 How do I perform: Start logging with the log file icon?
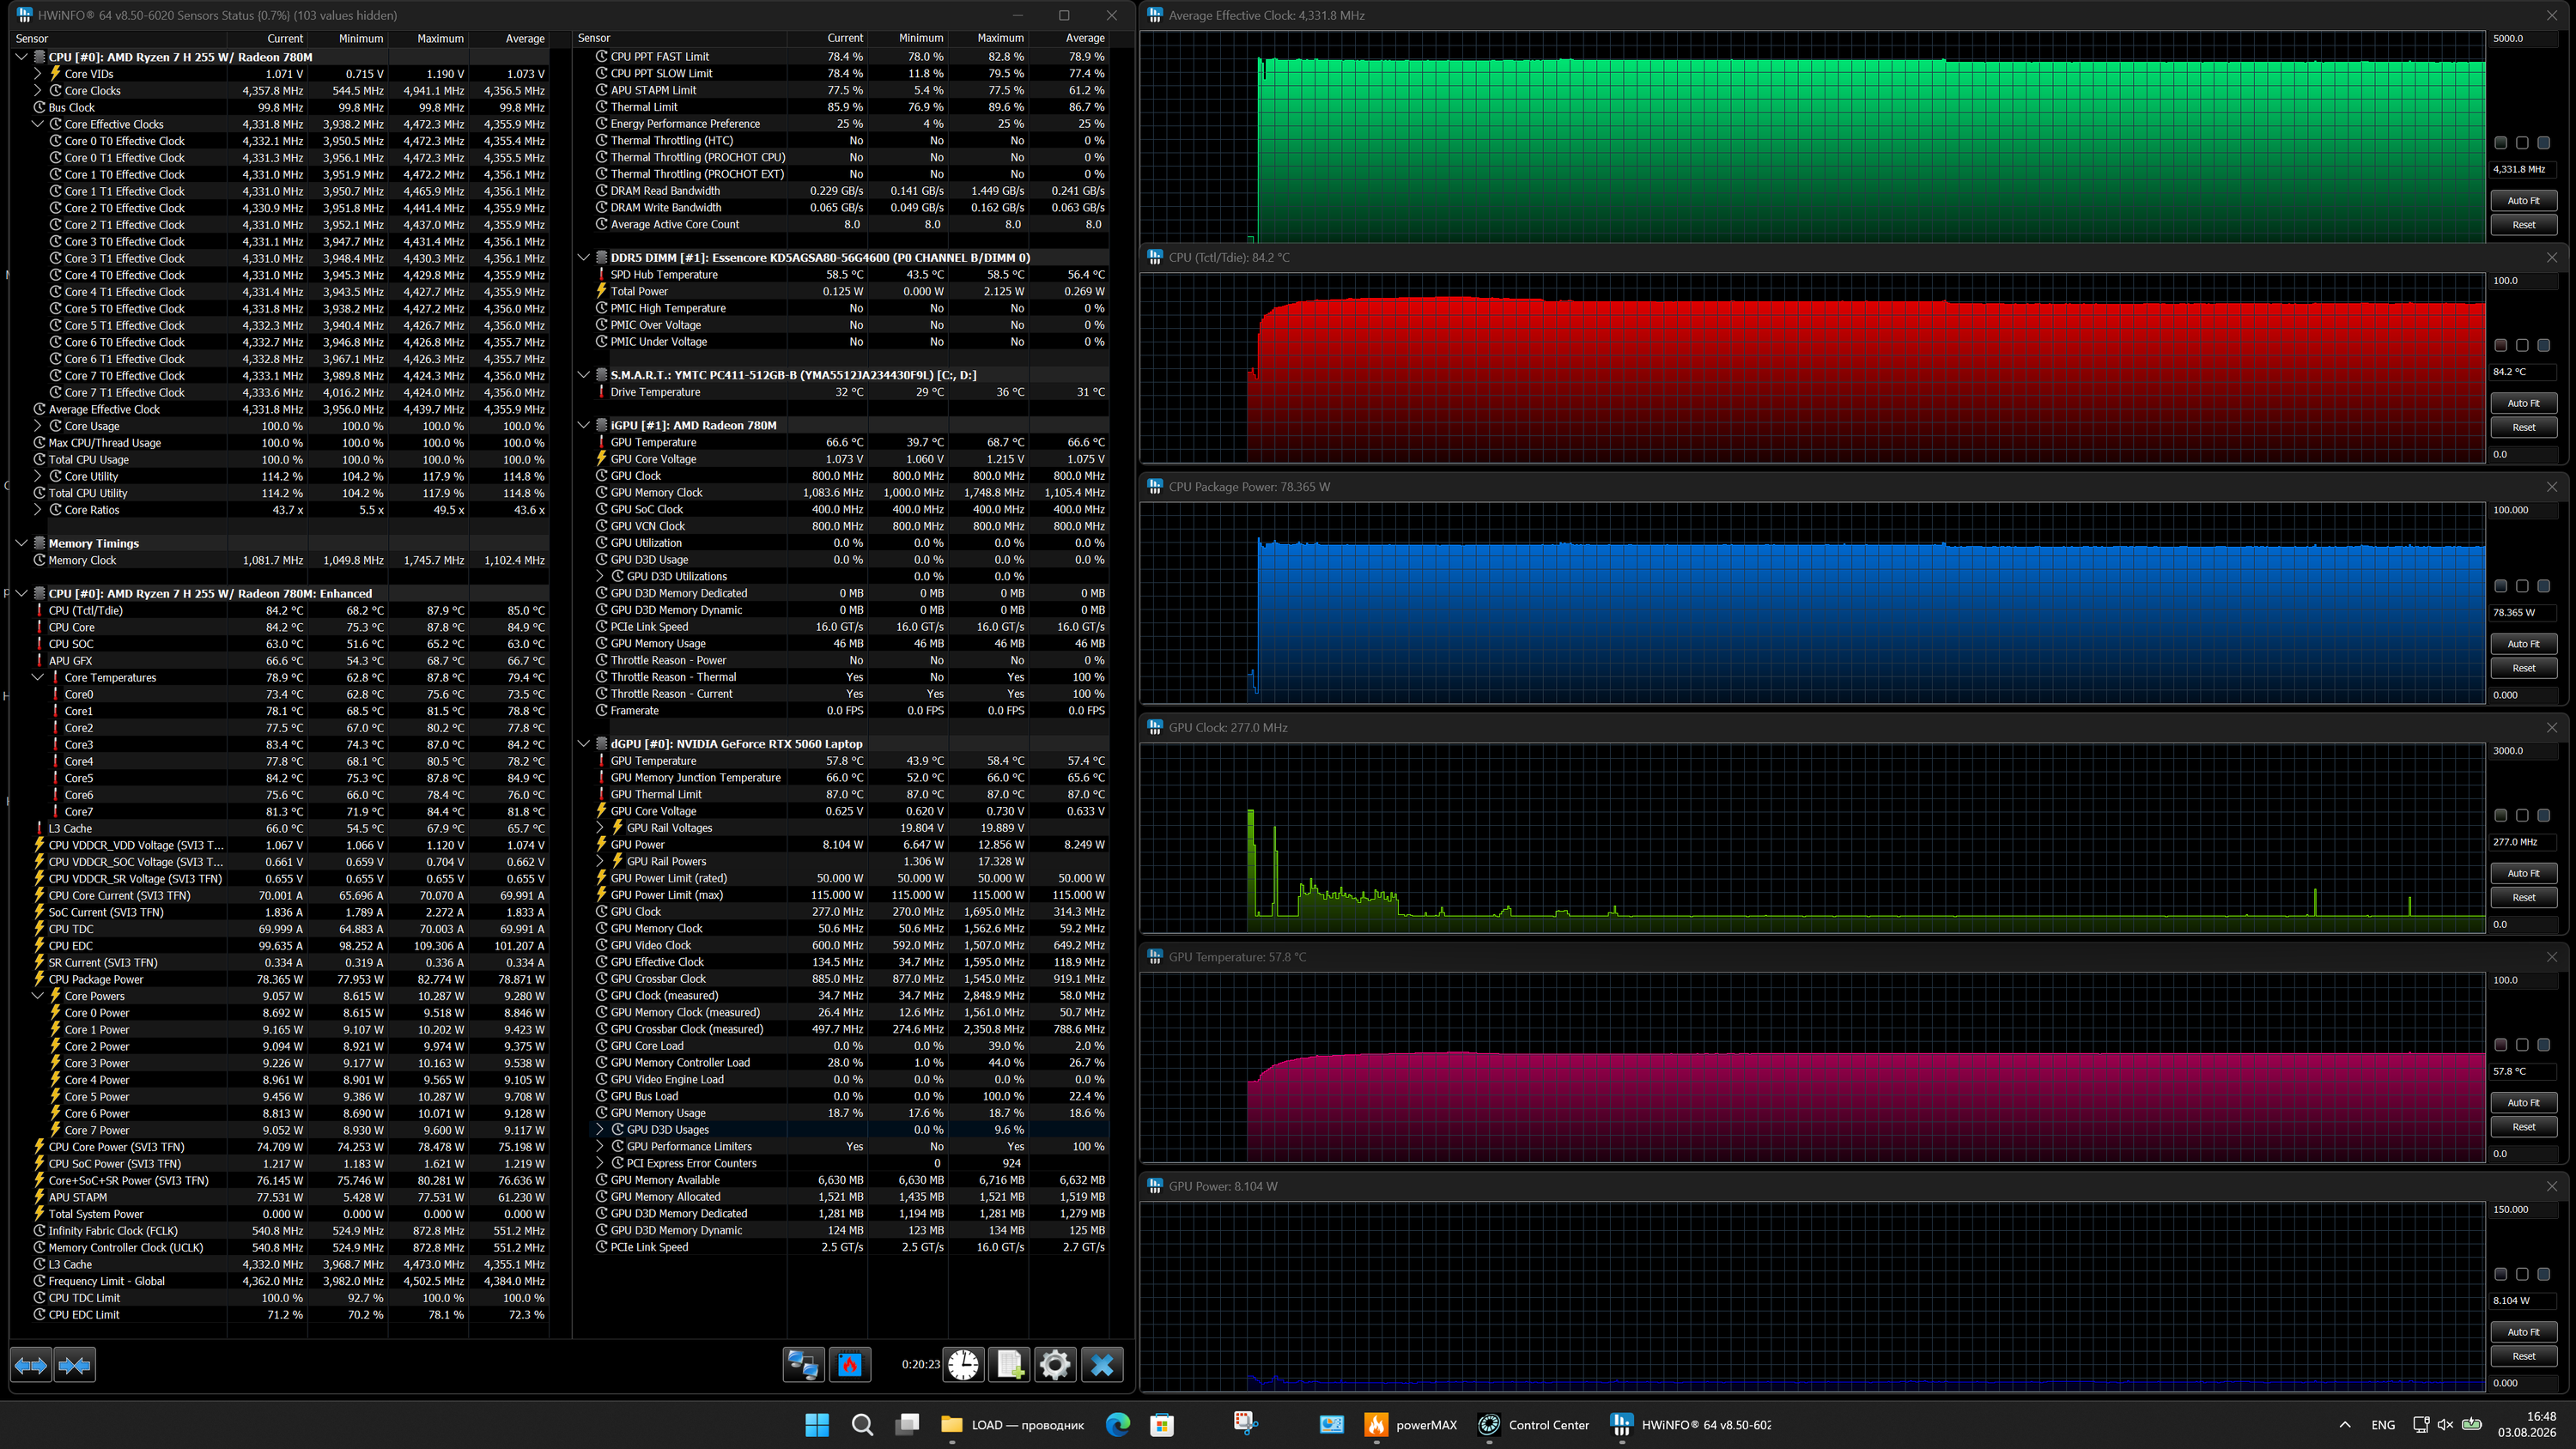(1010, 1365)
